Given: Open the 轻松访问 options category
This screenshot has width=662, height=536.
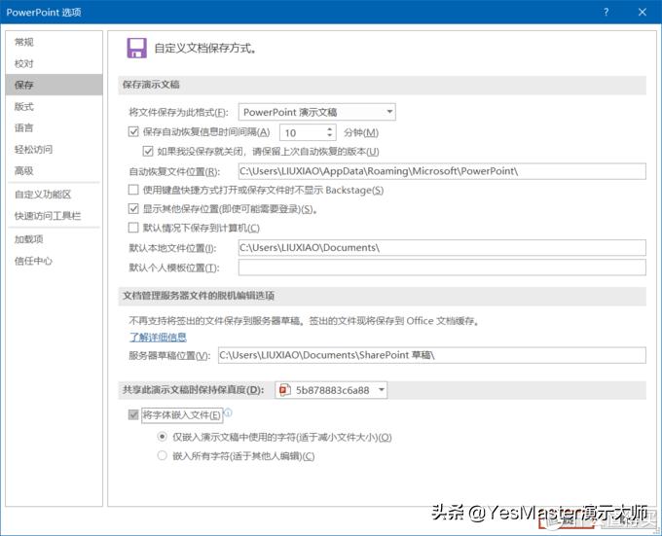Looking at the screenshot, I should coord(55,149).
